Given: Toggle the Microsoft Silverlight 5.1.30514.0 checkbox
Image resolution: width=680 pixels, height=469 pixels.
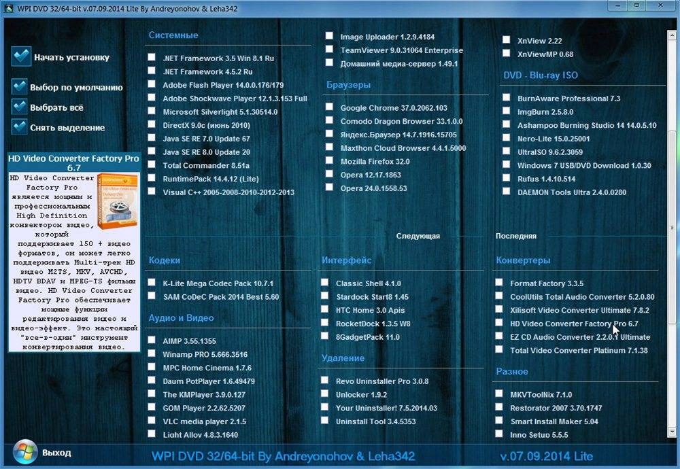Looking at the screenshot, I should [x=152, y=111].
